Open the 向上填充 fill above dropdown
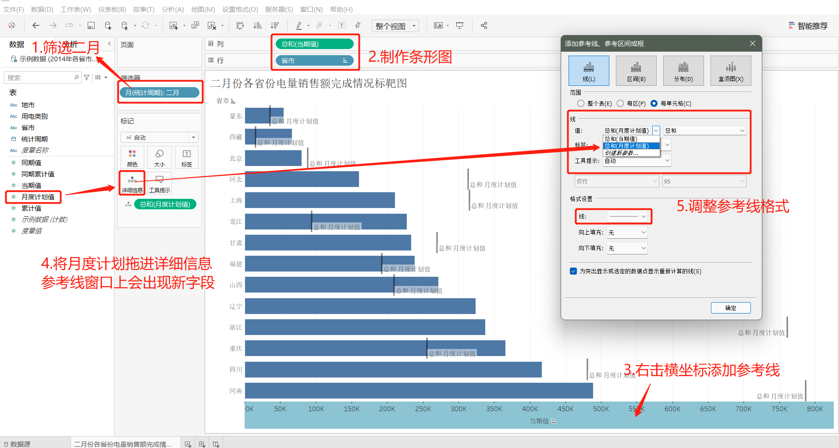This screenshot has height=448, width=839. tap(627, 233)
